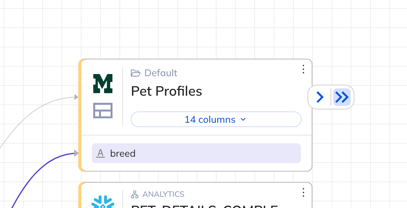Click the Snowflake logo icon
The height and width of the screenshot is (208, 407).
click(x=103, y=202)
